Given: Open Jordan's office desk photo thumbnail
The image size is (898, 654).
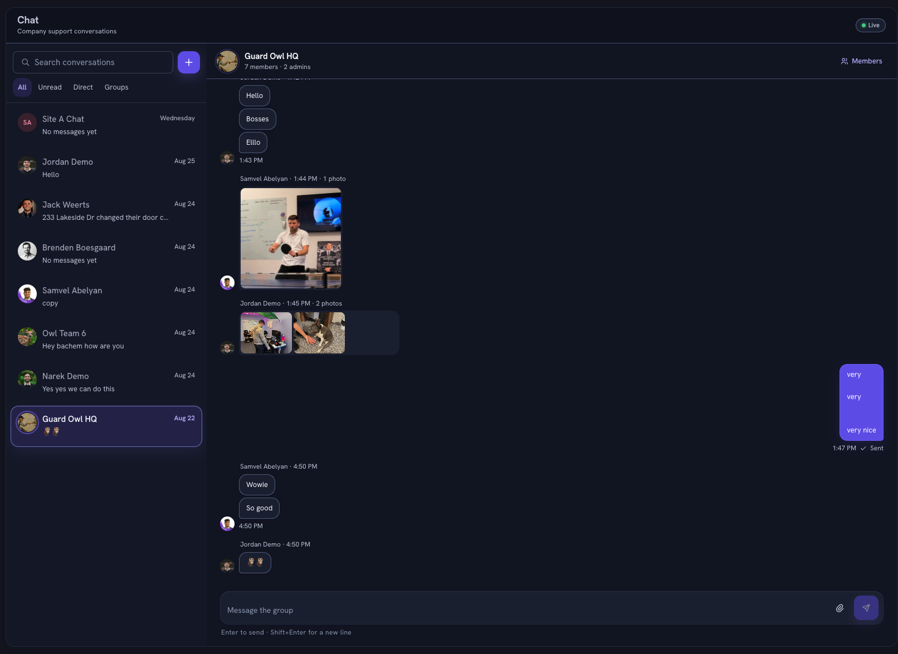Looking at the screenshot, I should click(x=266, y=333).
